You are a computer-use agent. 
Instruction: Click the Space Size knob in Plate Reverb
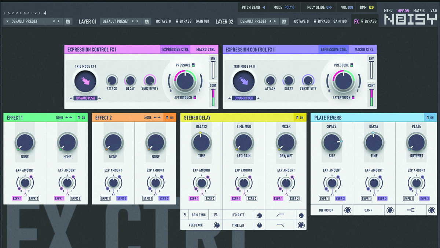coord(332,142)
